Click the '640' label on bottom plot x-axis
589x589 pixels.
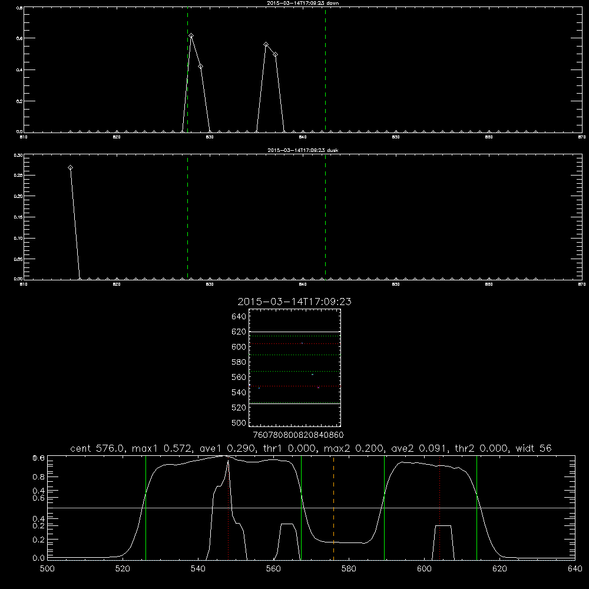(575, 569)
